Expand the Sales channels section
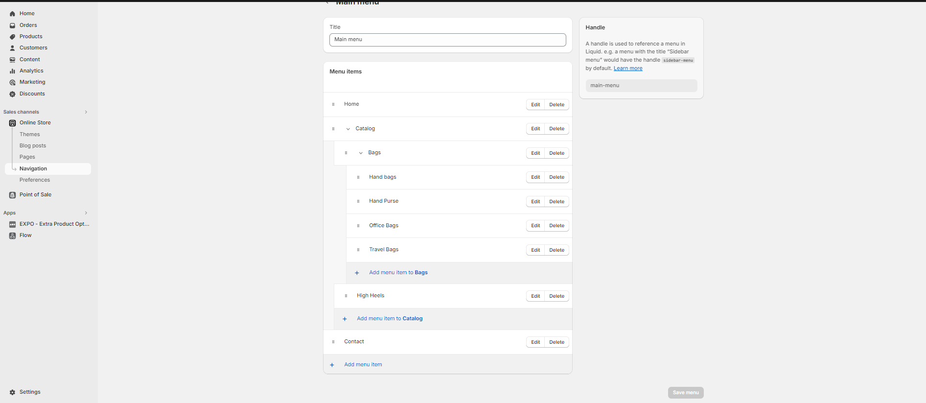The image size is (926, 403). [x=86, y=112]
